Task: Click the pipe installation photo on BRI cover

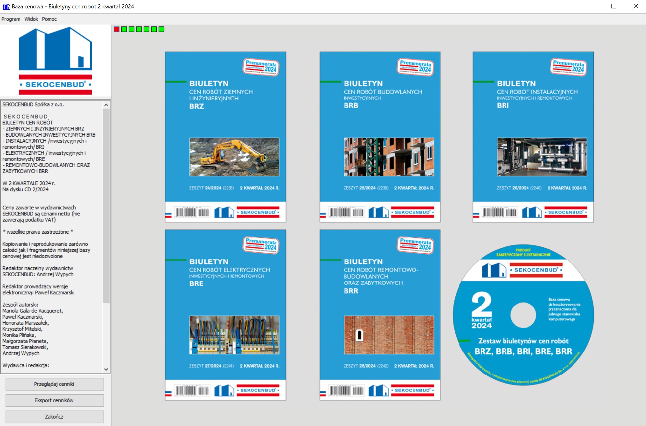Action: [542, 157]
